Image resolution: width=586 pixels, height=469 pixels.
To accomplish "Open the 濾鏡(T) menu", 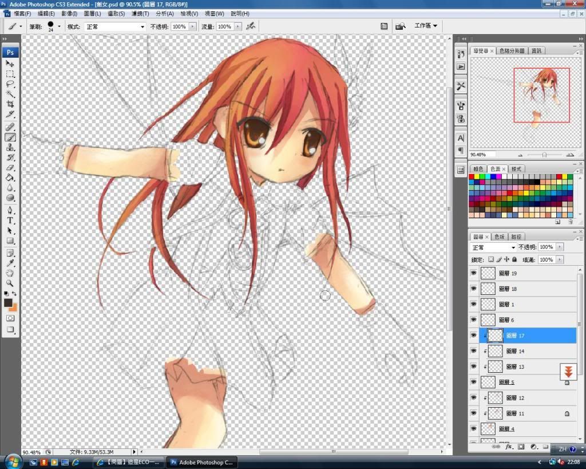I will tap(140, 14).
